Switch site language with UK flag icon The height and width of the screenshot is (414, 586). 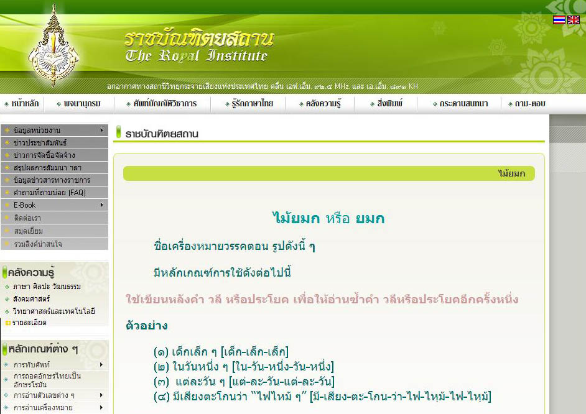pyautogui.click(x=574, y=19)
